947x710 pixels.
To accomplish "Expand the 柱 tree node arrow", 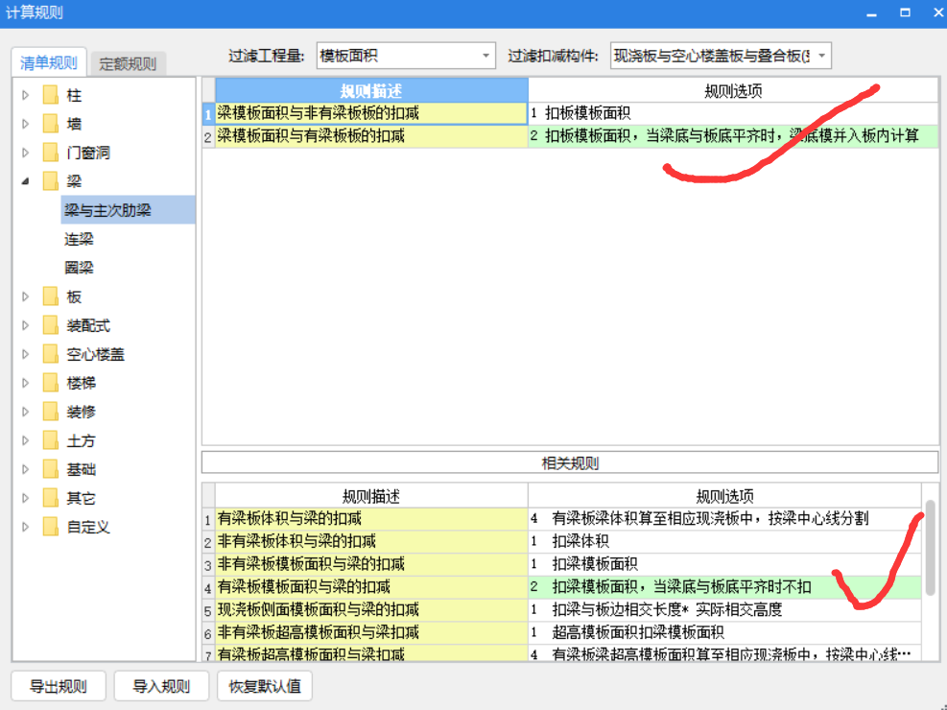I will pyautogui.click(x=25, y=95).
